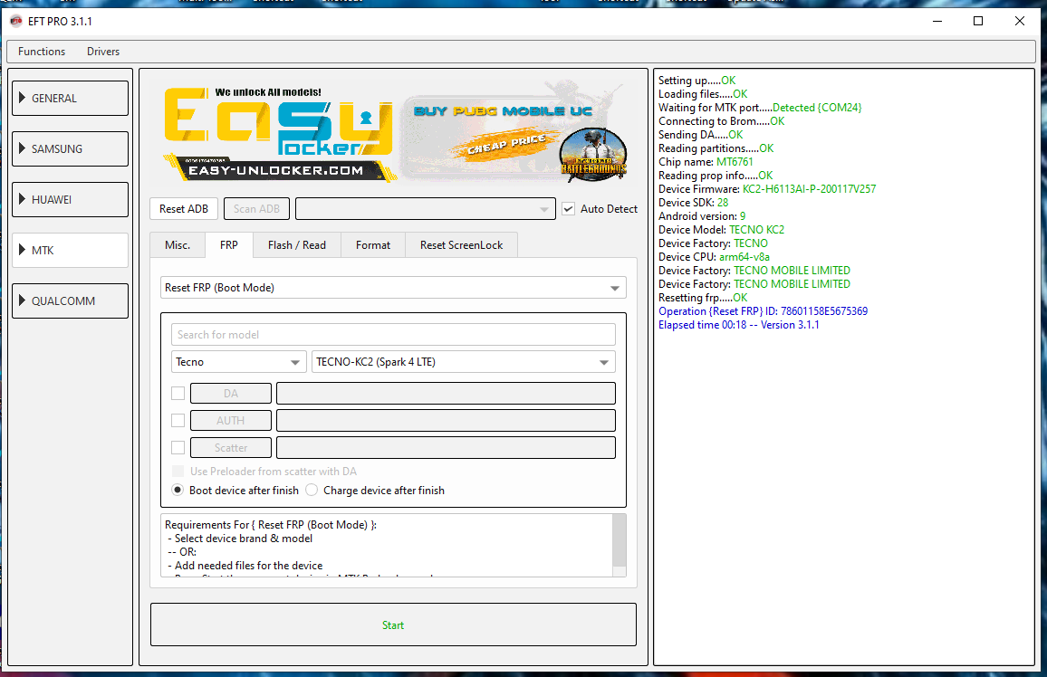1047x677 pixels.
Task: Tick the checkbox next to Scatter
Action: point(178,447)
